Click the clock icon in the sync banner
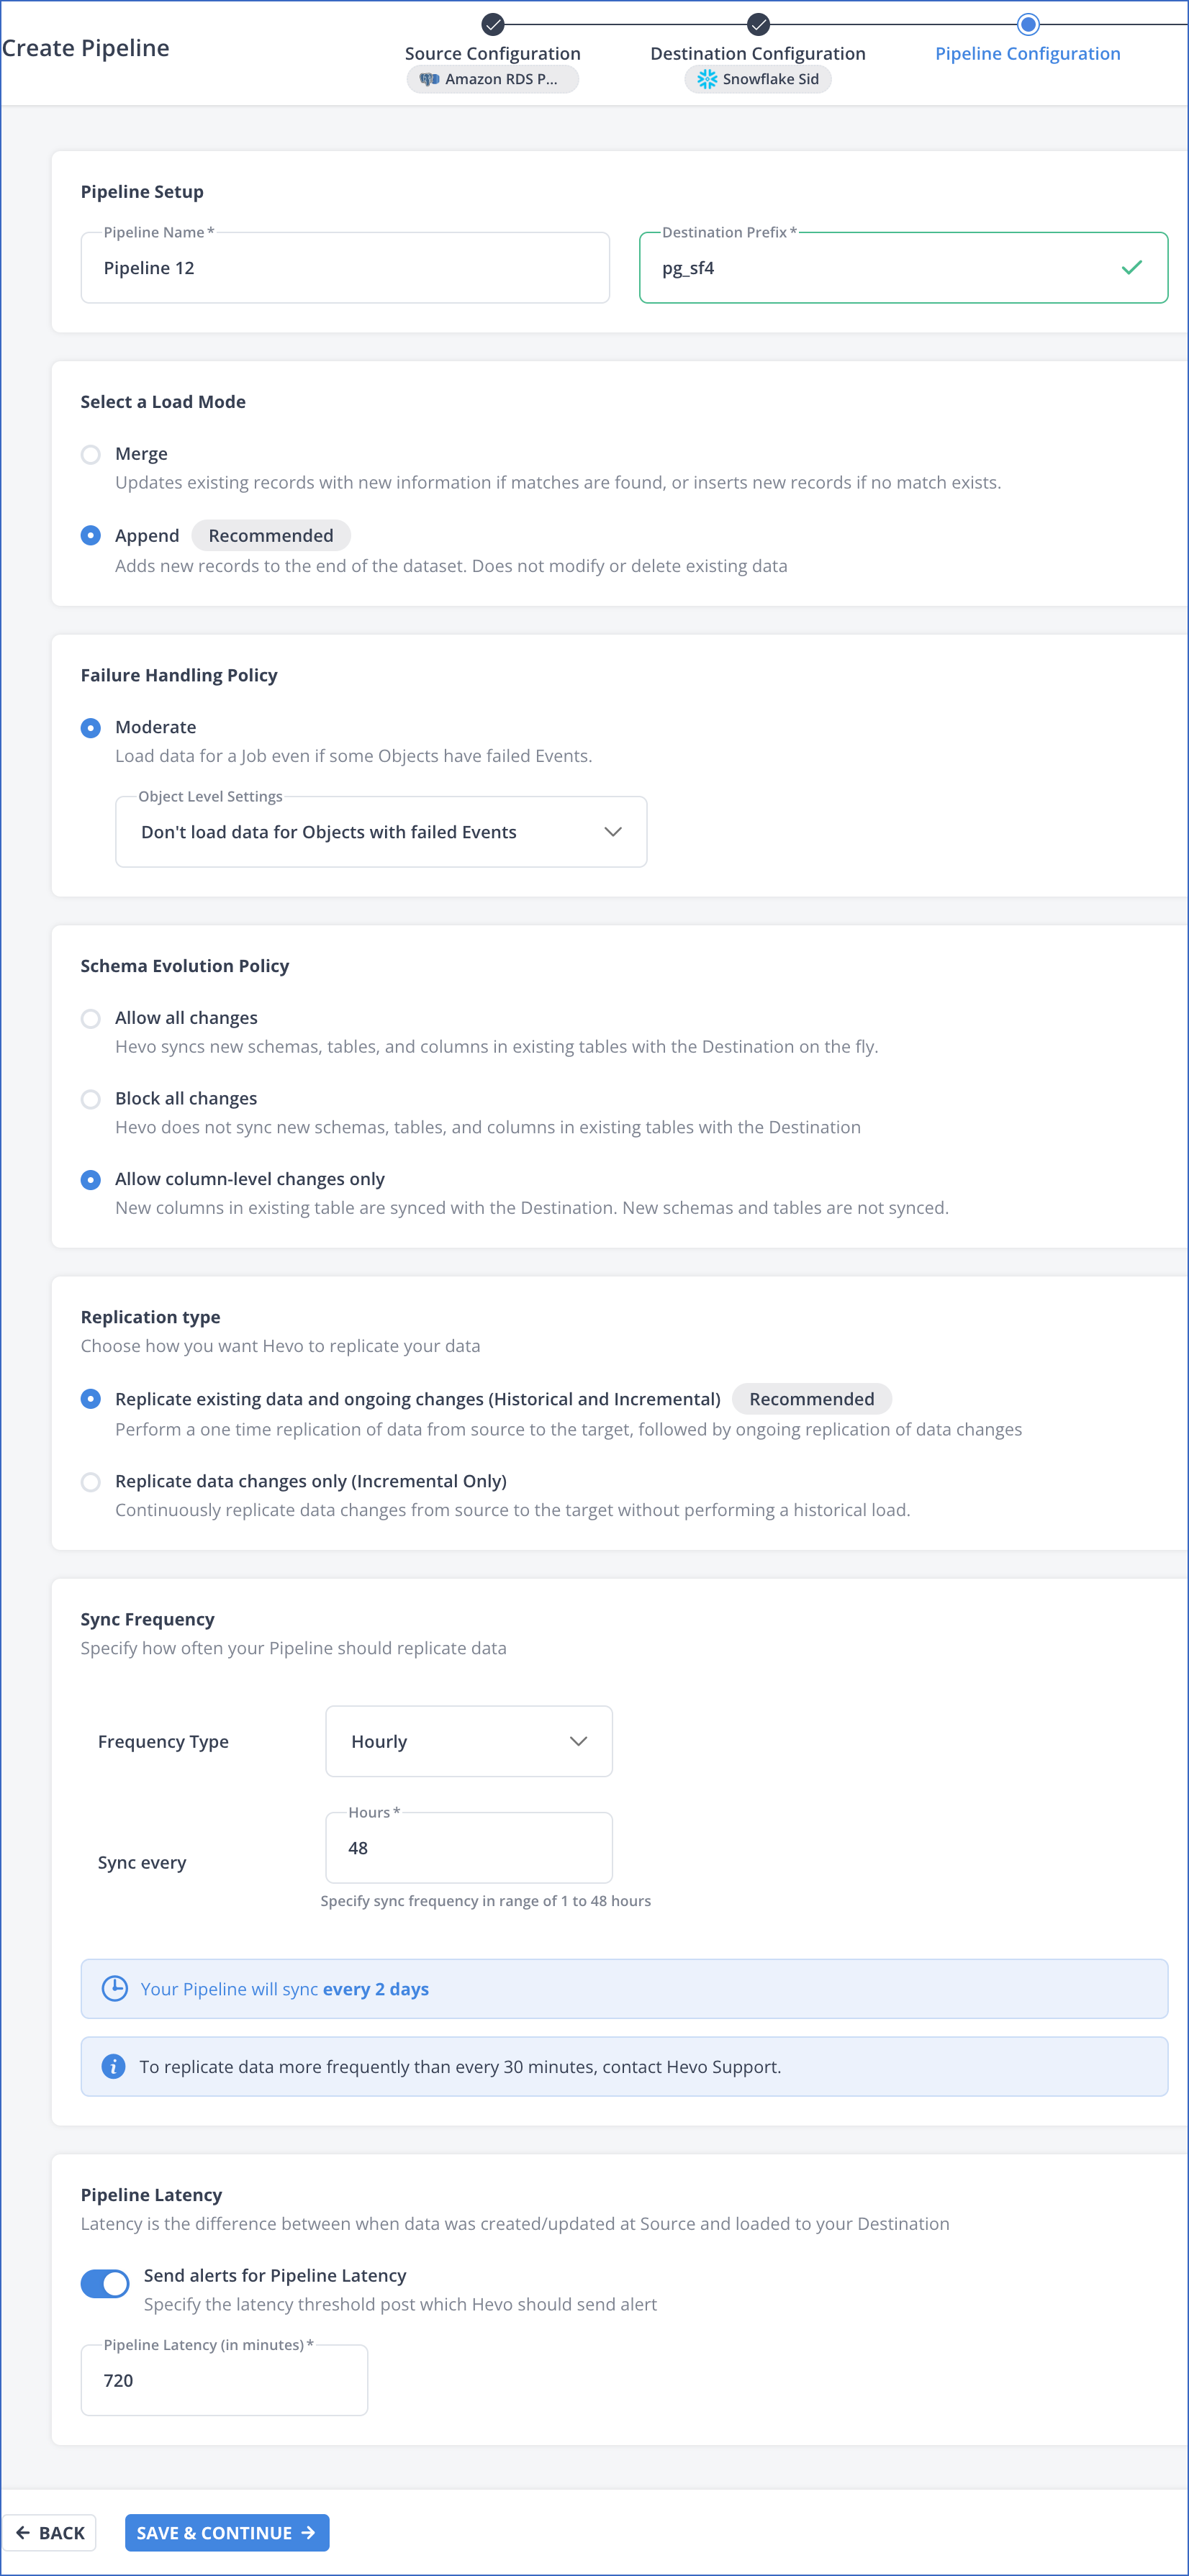 114,1988
